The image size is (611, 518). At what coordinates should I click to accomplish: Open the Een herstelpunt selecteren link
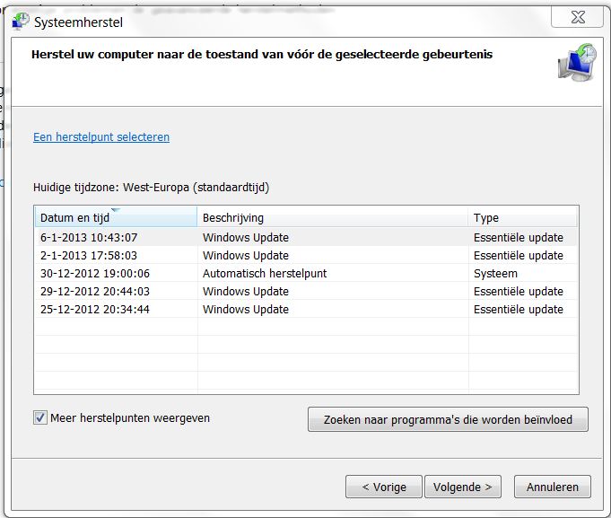101,136
